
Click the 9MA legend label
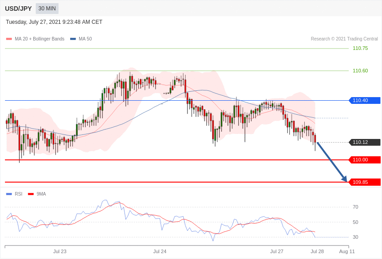pos(41,194)
